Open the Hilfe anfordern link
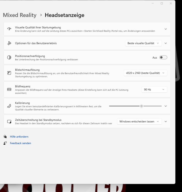 (19, 137)
